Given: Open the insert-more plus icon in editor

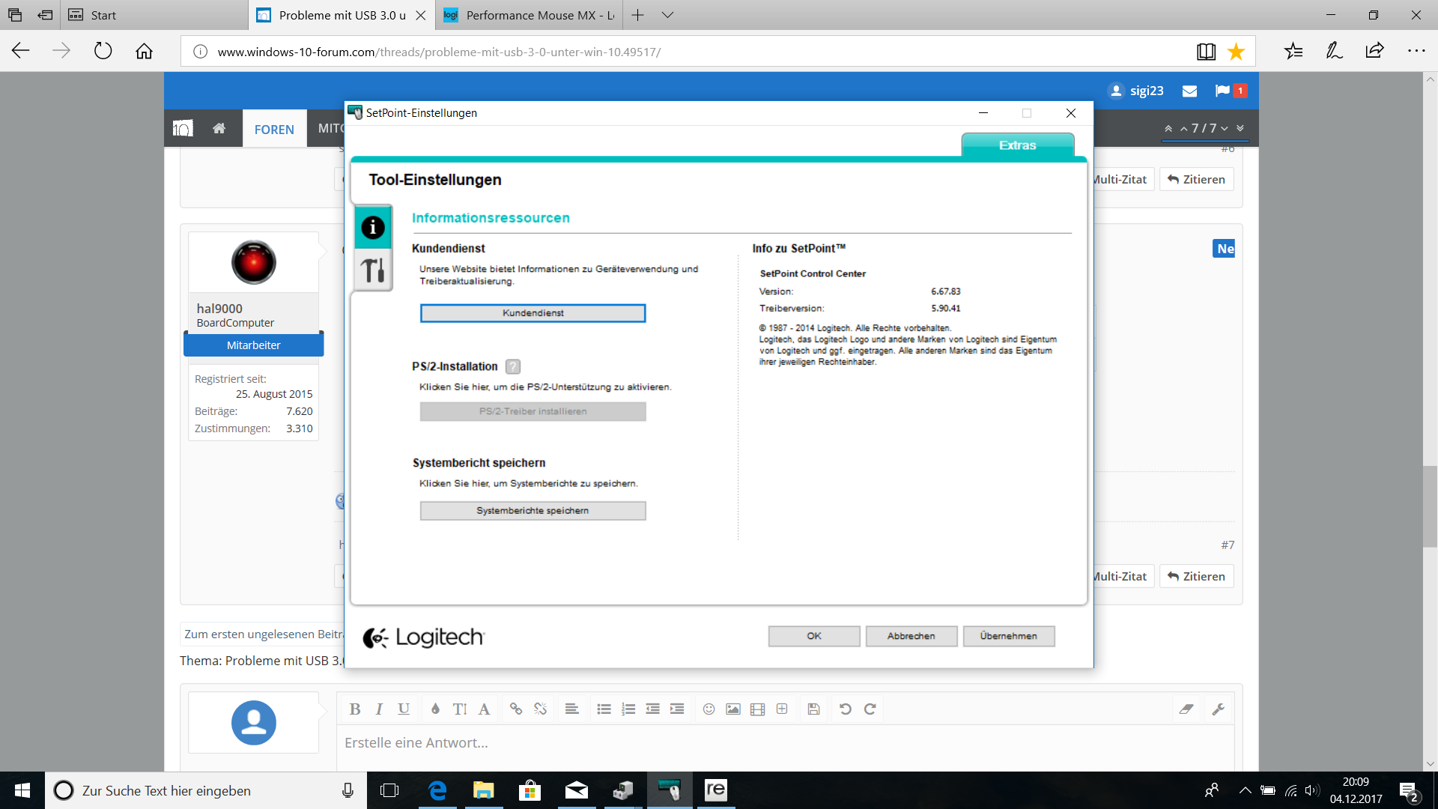Looking at the screenshot, I should pyautogui.click(x=782, y=709).
